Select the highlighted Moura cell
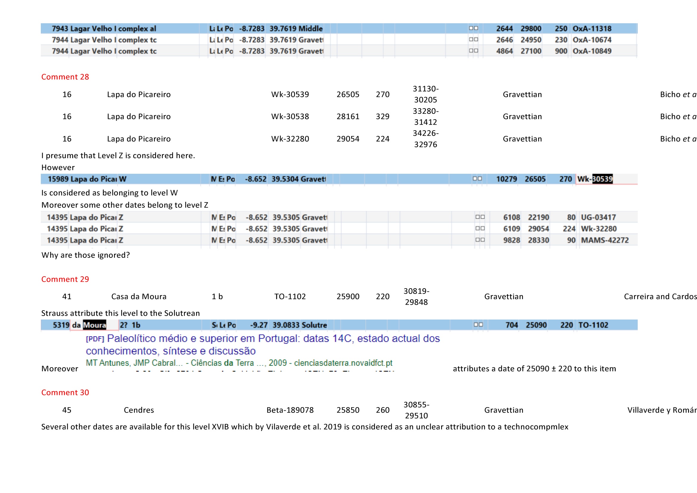Screen dimensions: 697x493 [x=94, y=325]
